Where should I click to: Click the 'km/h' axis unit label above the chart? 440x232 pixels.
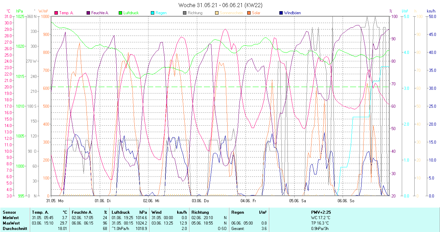(431, 11)
